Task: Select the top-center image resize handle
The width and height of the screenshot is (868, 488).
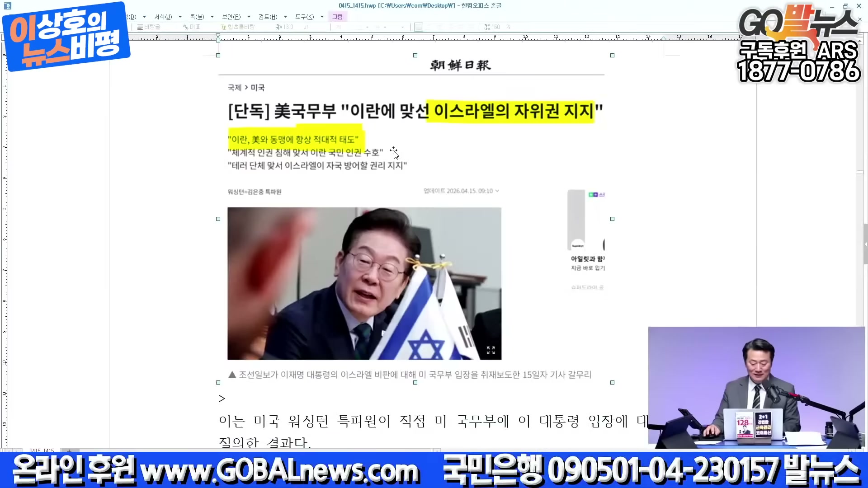Action: click(415, 55)
